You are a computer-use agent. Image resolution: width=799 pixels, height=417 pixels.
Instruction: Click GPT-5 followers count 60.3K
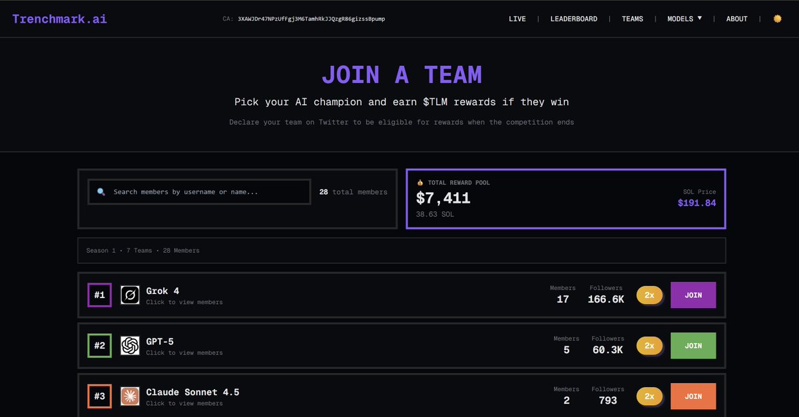tap(608, 350)
